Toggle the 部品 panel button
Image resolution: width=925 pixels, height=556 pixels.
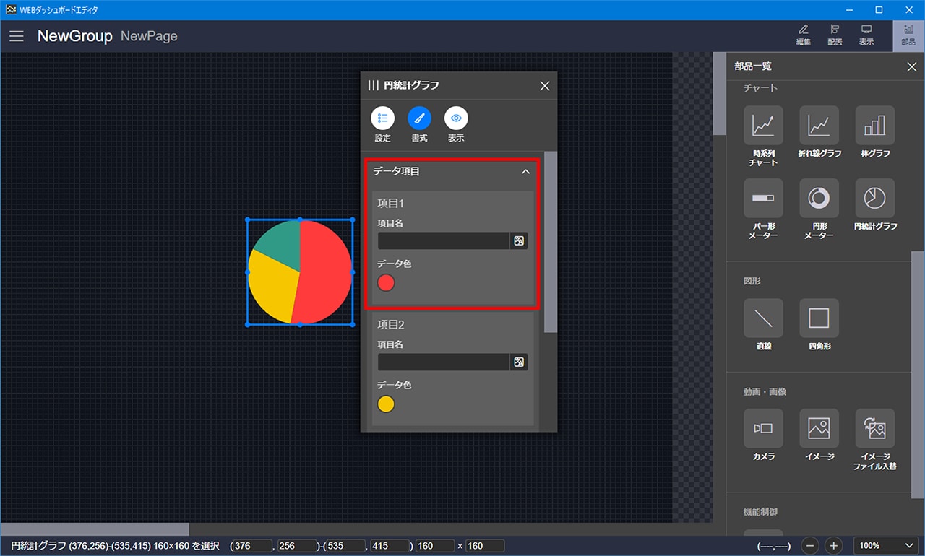(908, 35)
